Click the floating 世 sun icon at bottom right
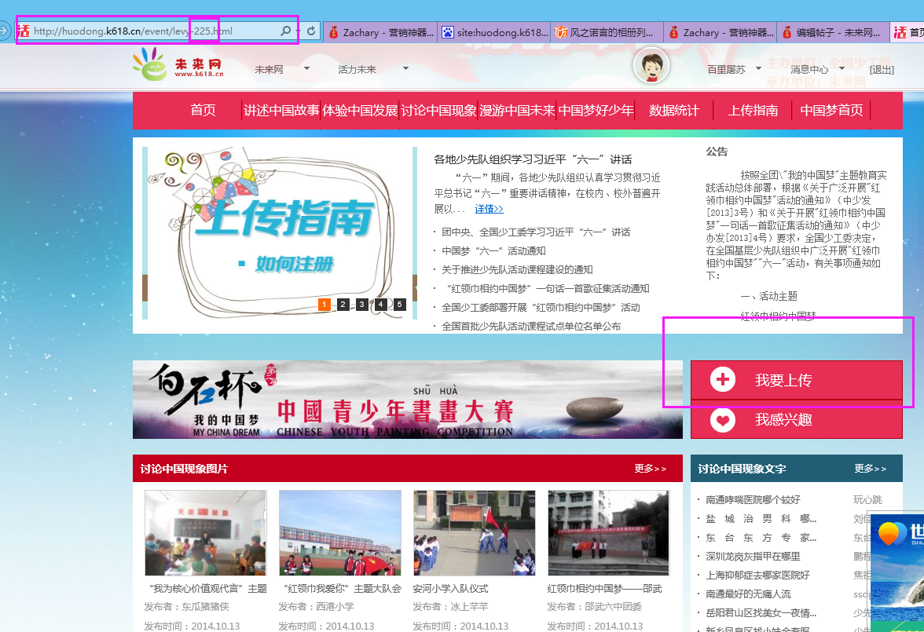Image resolution: width=924 pixels, height=632 pixels. 890,534
